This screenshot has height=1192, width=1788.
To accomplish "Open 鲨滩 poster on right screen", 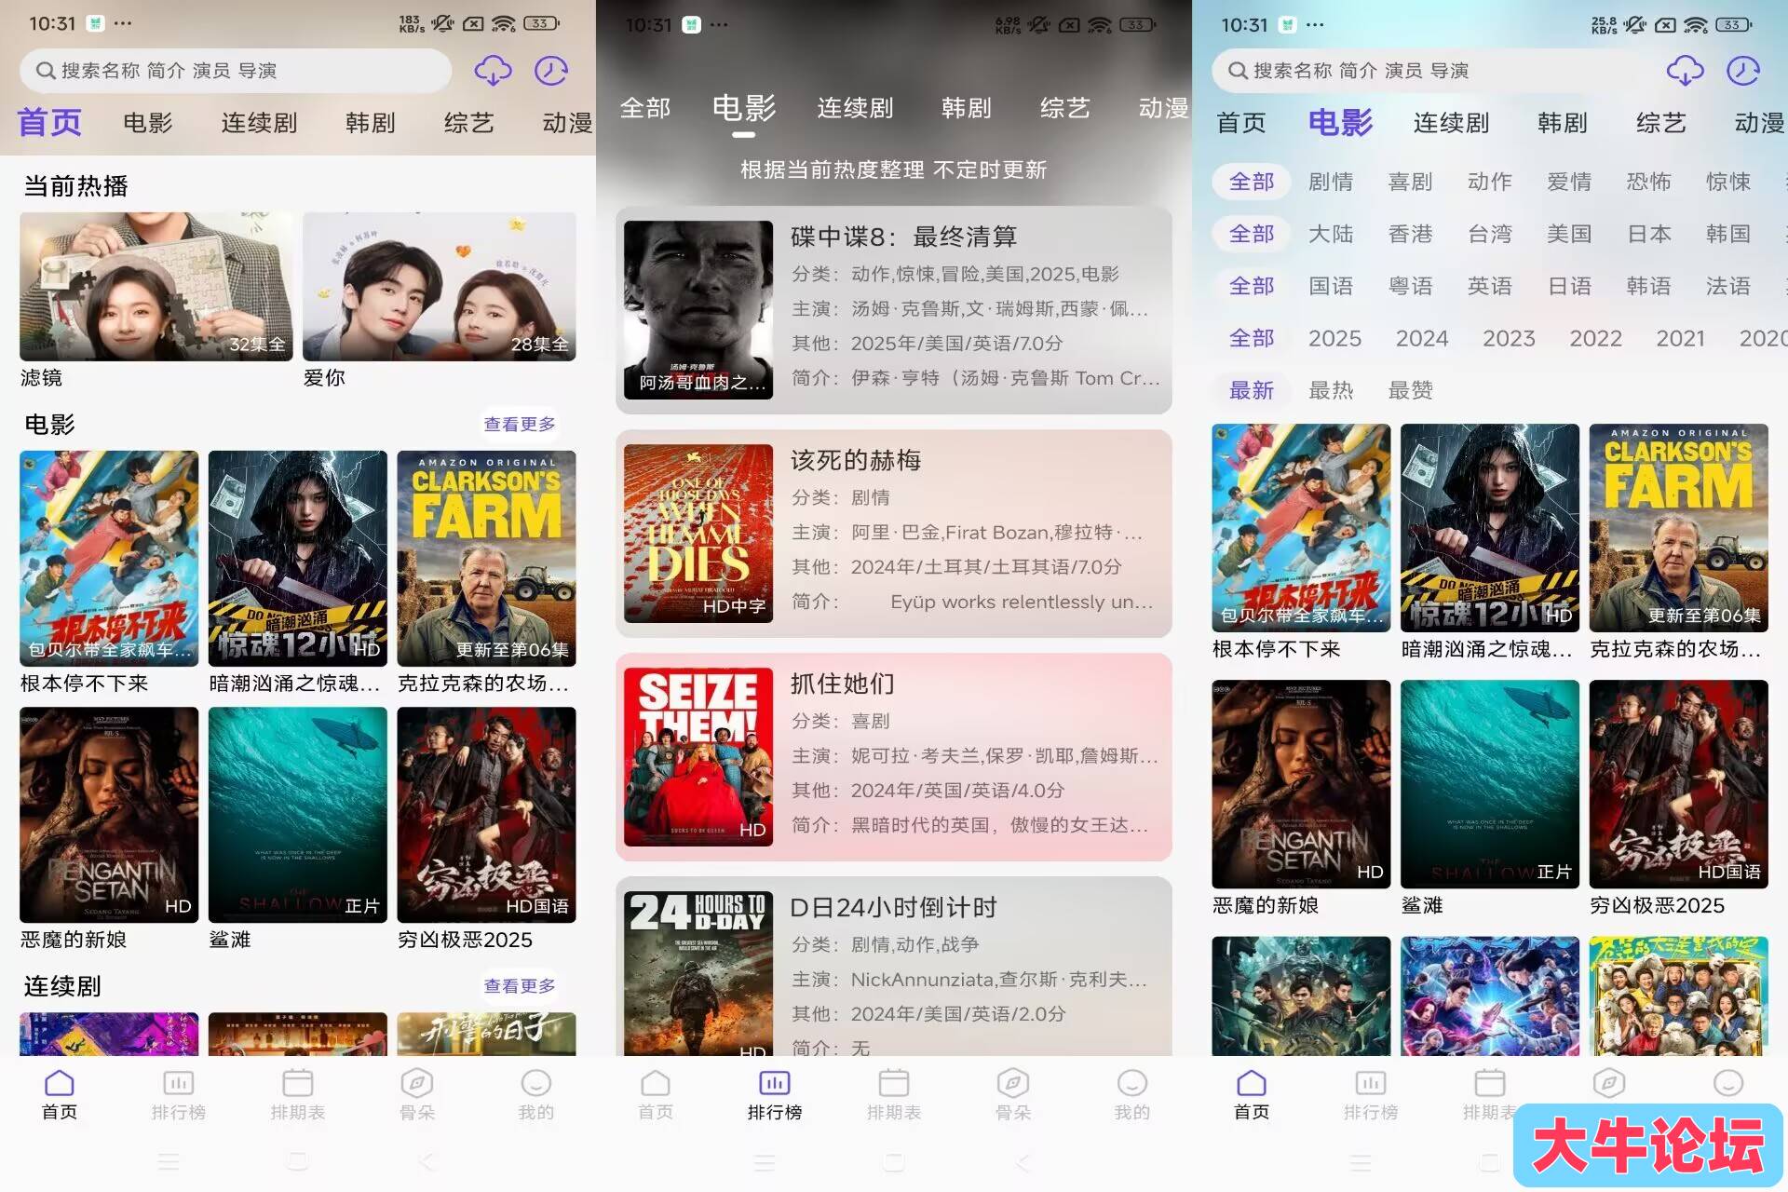I will tap(1490, 784).
